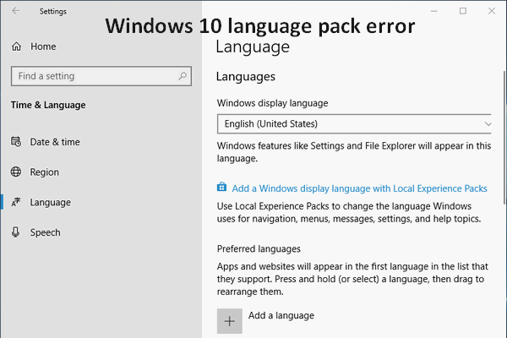Click the Microsoft Store bag icon
The width and height of the screenshot is (507, 338).
(x=221, y=187)
